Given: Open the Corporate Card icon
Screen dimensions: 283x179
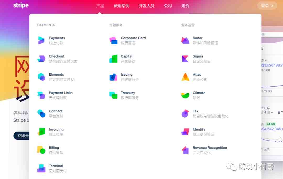Looking at the screenshot, I should pos(113,40).
